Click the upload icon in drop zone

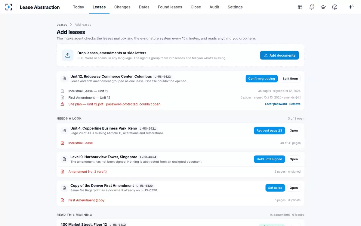coord(68,55)
